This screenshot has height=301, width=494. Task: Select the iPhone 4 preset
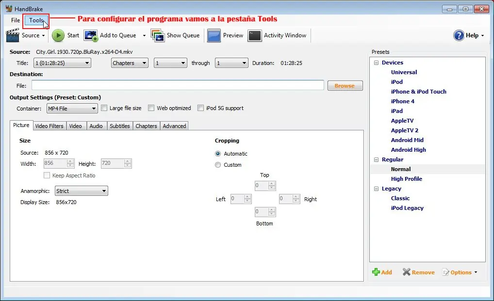coord(403,101)
